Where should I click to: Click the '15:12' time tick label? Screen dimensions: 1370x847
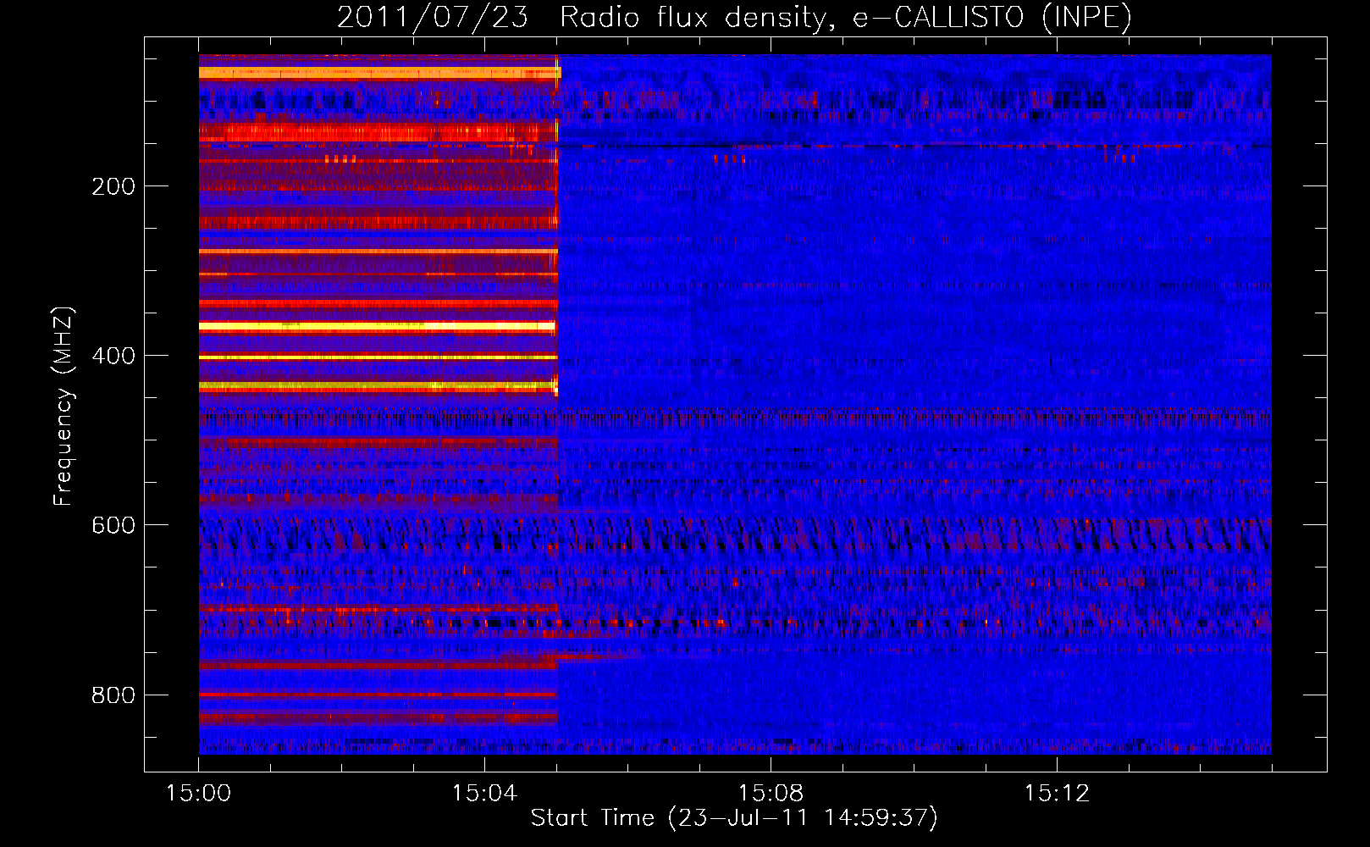pos(1057,793)
